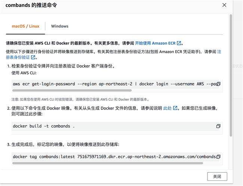Close the push commands dialog with X
The width and height of the screenshot is (243, 186).
pyautogui.click(x=224, y=5)
